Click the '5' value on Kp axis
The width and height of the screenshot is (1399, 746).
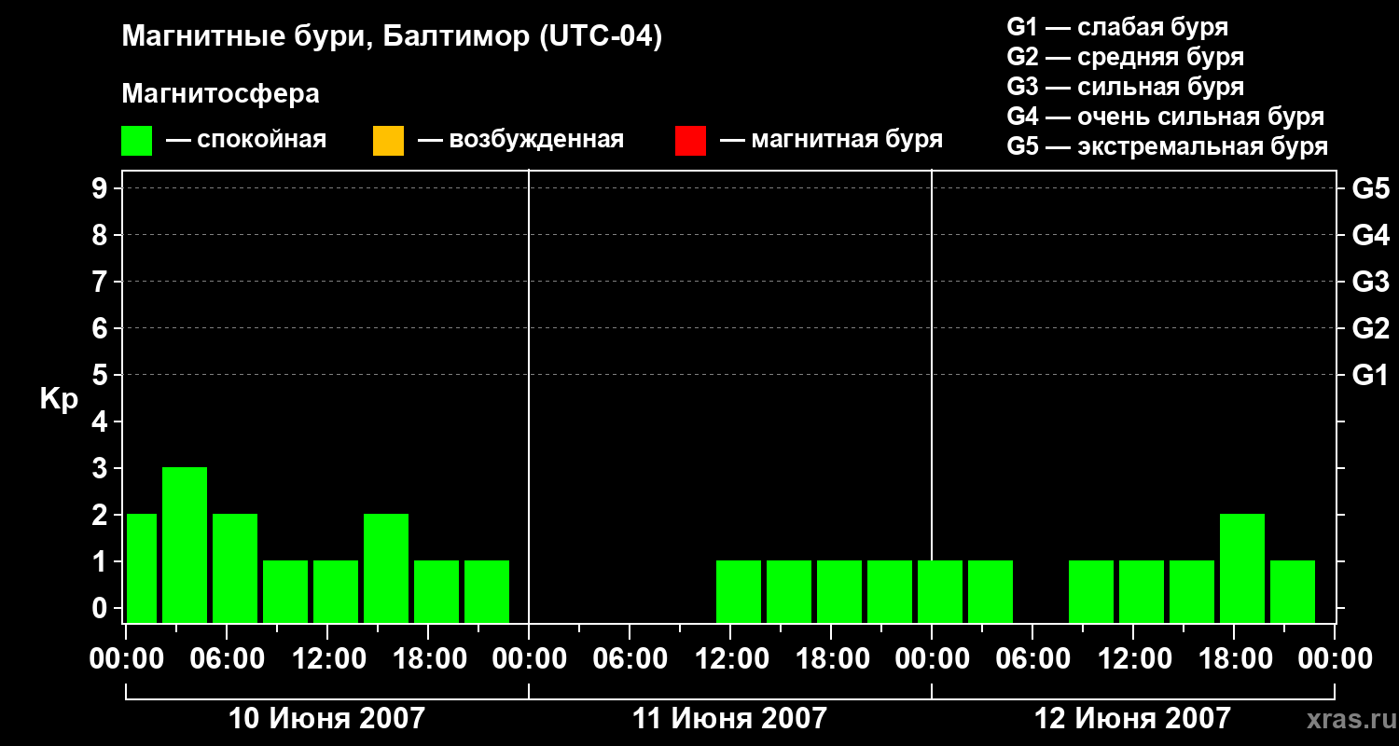[x=102, y=375]
